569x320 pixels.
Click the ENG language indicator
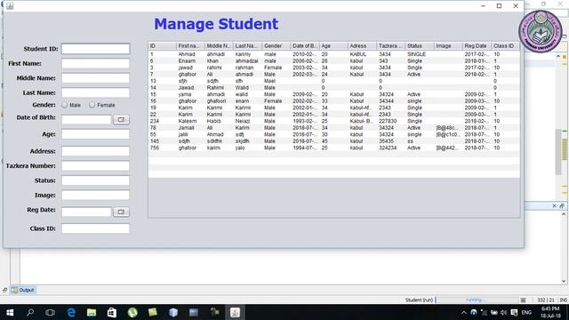click(x=526, y=312)
